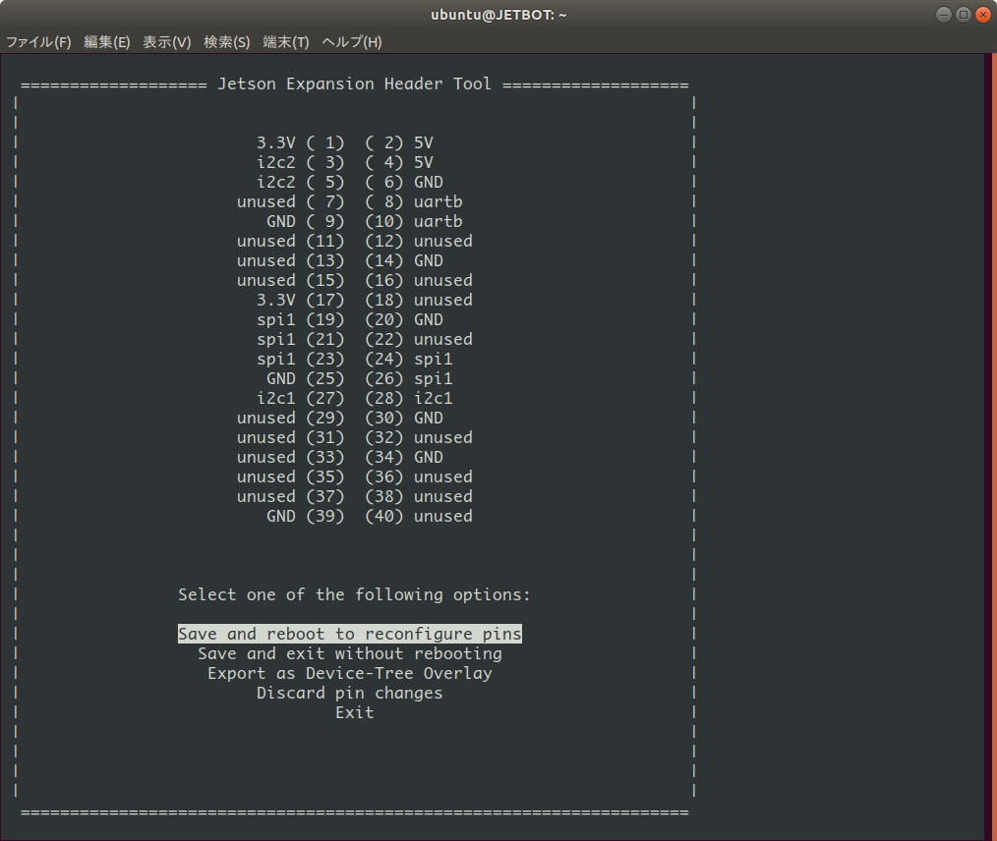
Task: Click pin 11 labeled unused
Action: pos(291,242)
